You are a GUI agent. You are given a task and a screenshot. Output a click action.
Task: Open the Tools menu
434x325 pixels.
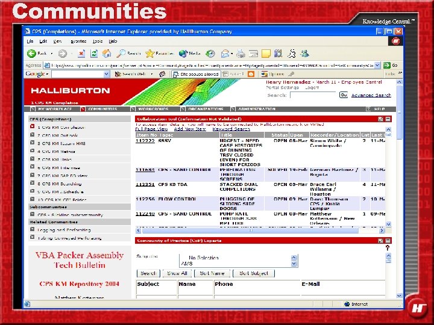click(x=98, y=41)
